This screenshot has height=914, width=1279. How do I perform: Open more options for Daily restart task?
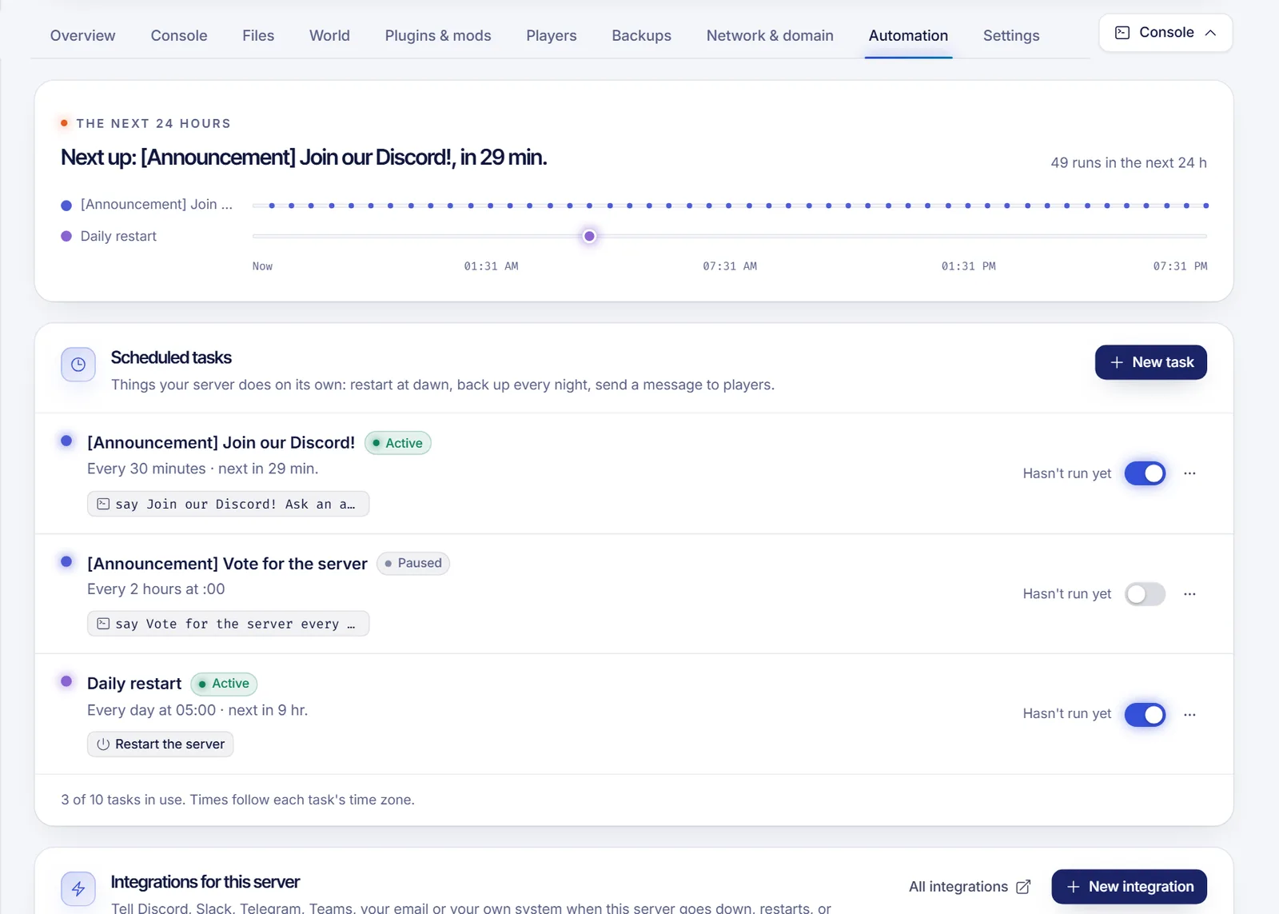point(1189,714)
